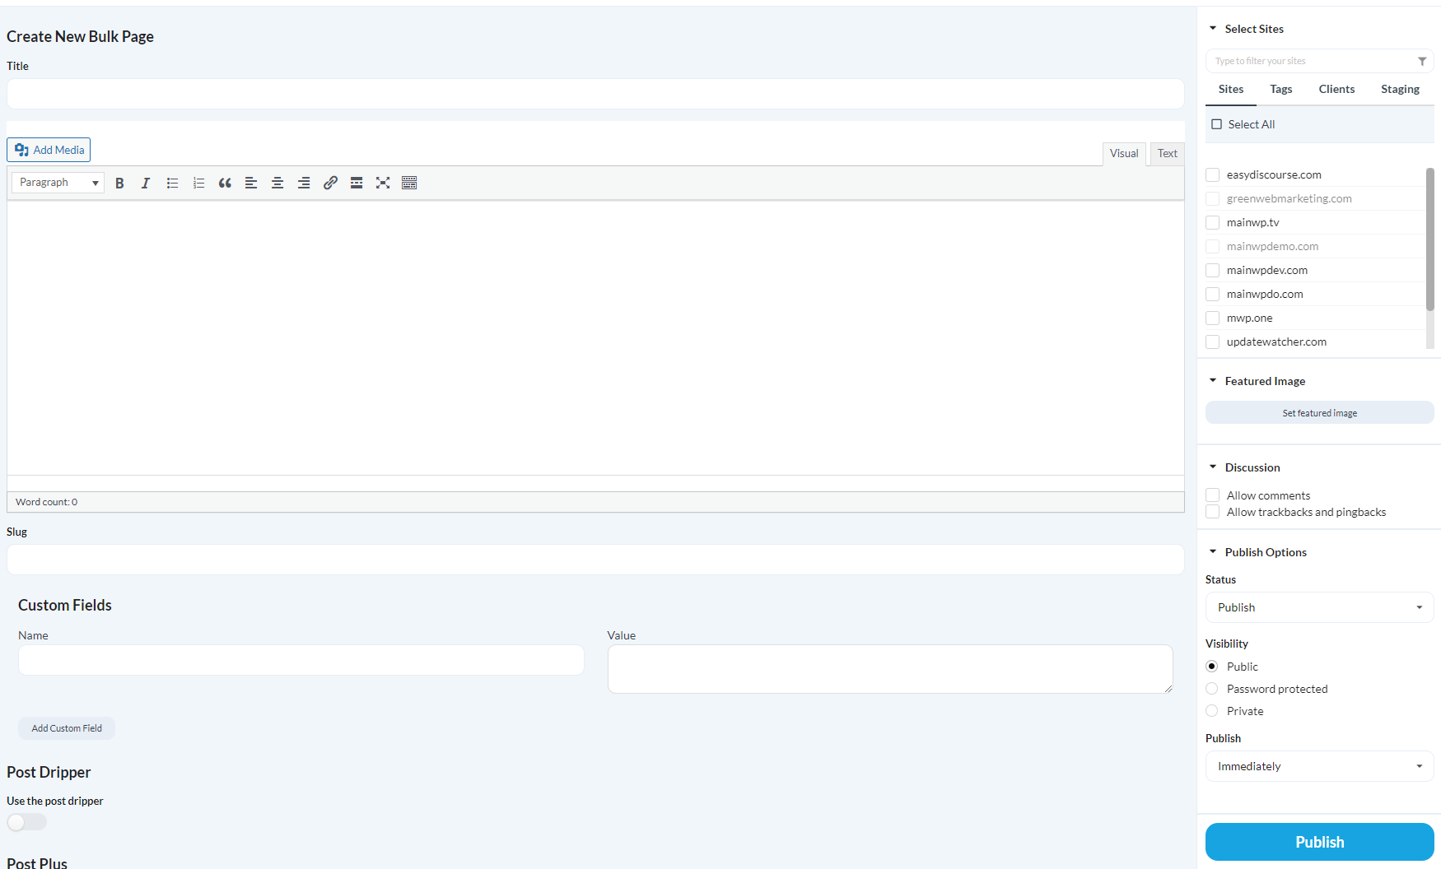
Task: Insert a bulleted list
Action: coord(172,183)
